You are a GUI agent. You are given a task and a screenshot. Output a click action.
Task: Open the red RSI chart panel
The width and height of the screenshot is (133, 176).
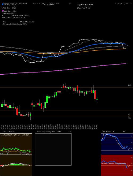pyautogui.click(x=117, y=165)
